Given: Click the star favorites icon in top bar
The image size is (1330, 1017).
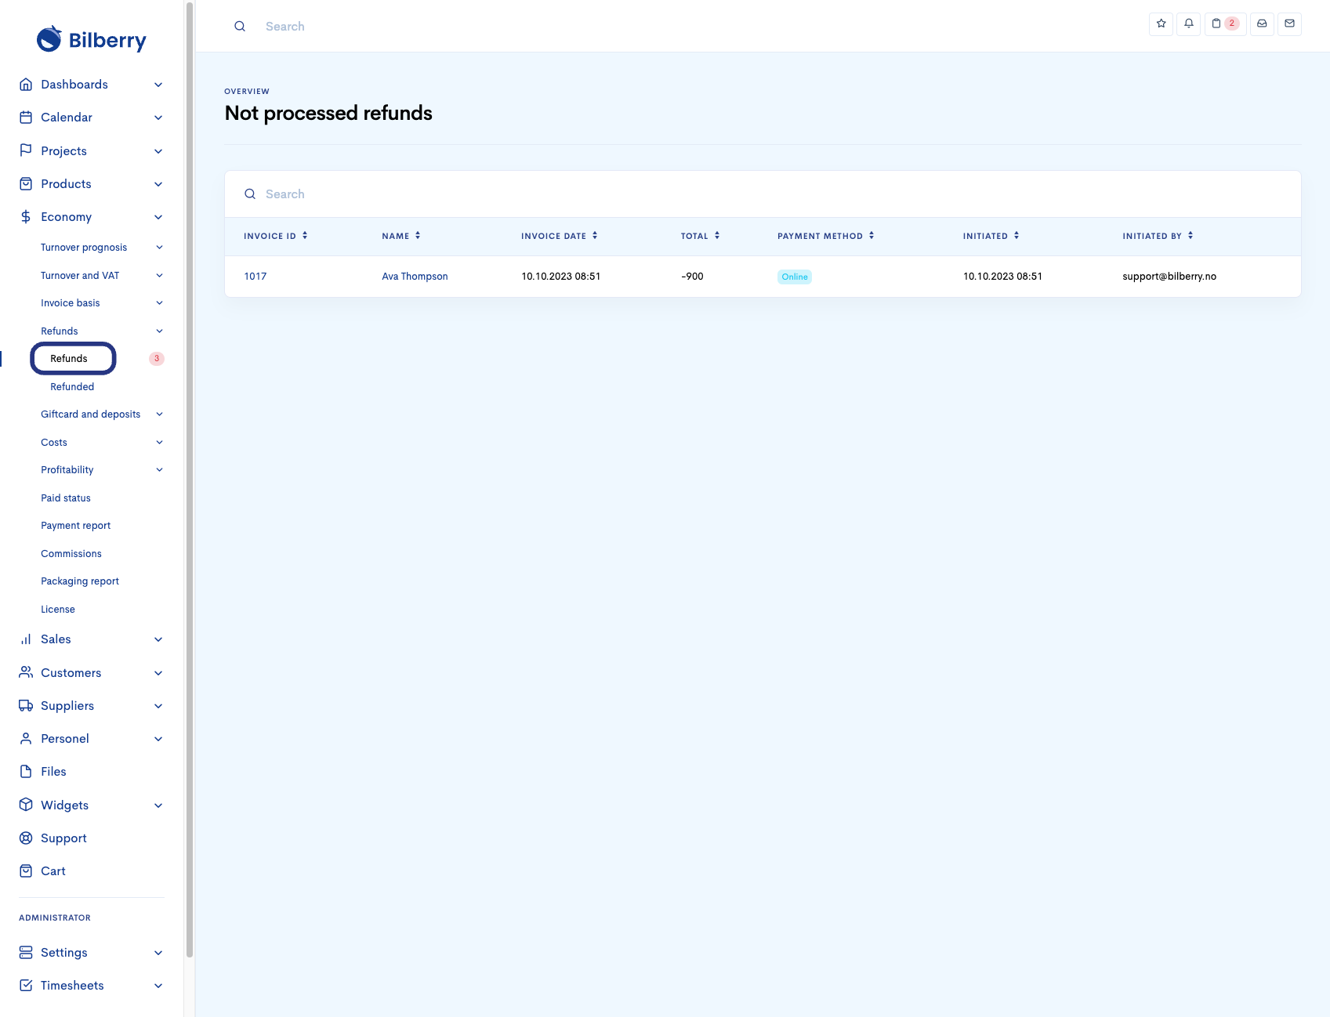Looking at the screenshot, I should coord(1161,24).
